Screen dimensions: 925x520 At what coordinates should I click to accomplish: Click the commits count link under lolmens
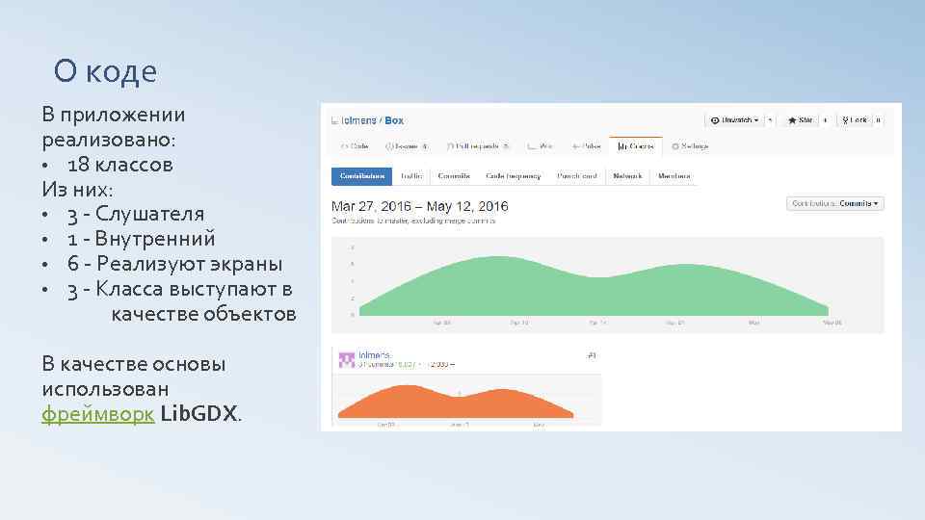tap(377, 364)
